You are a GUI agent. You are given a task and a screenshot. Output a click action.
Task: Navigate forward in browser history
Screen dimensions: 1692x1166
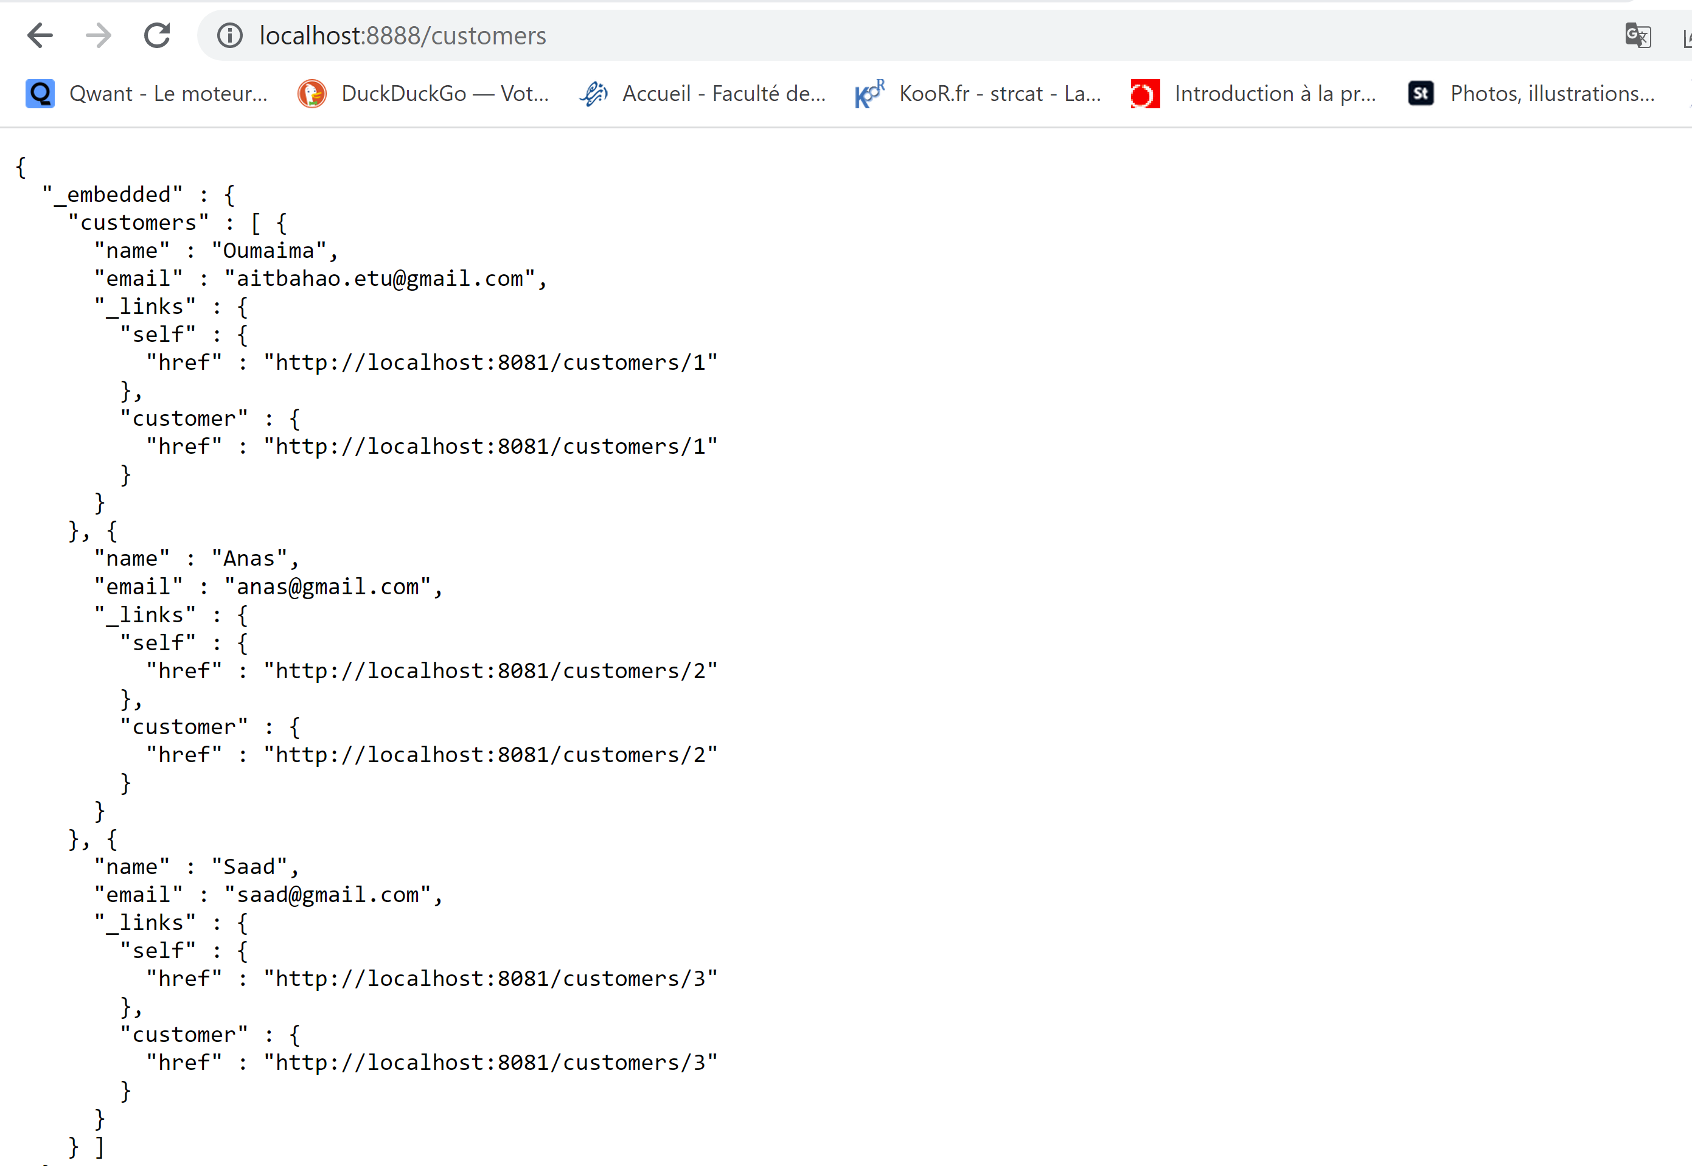coord(98,35)
